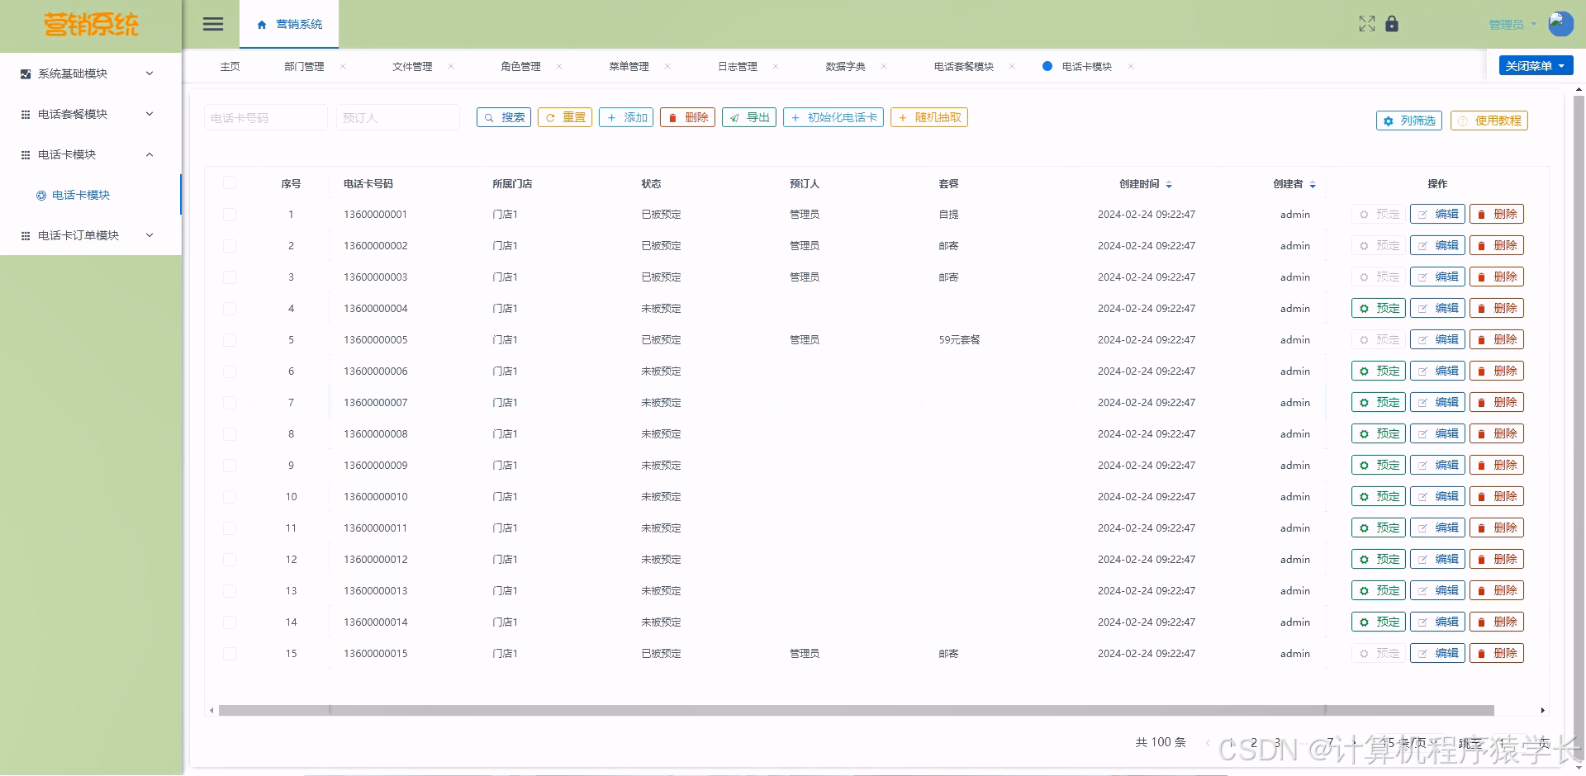Click the fullscreen expand icon in header
The height and width of the screenshot is (776, 1586).
tap(1367, 24)
